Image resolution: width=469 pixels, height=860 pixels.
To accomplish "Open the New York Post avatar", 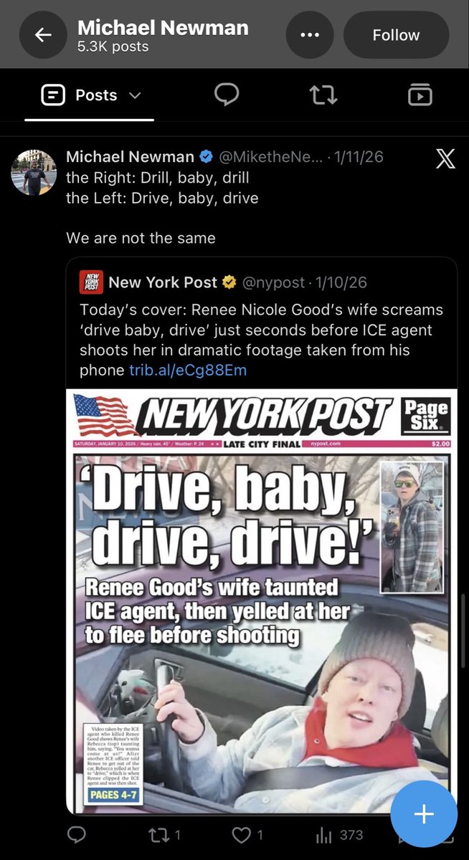I will pyautogui.click(x=91, y=282).
